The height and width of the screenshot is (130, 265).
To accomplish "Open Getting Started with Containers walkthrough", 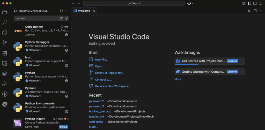I will coord(210,72).
